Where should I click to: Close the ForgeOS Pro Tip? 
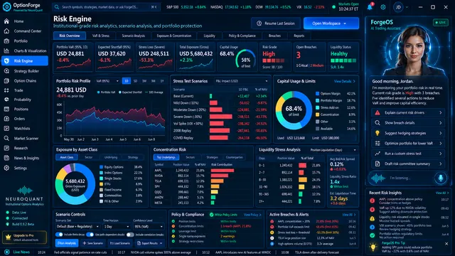446,244
